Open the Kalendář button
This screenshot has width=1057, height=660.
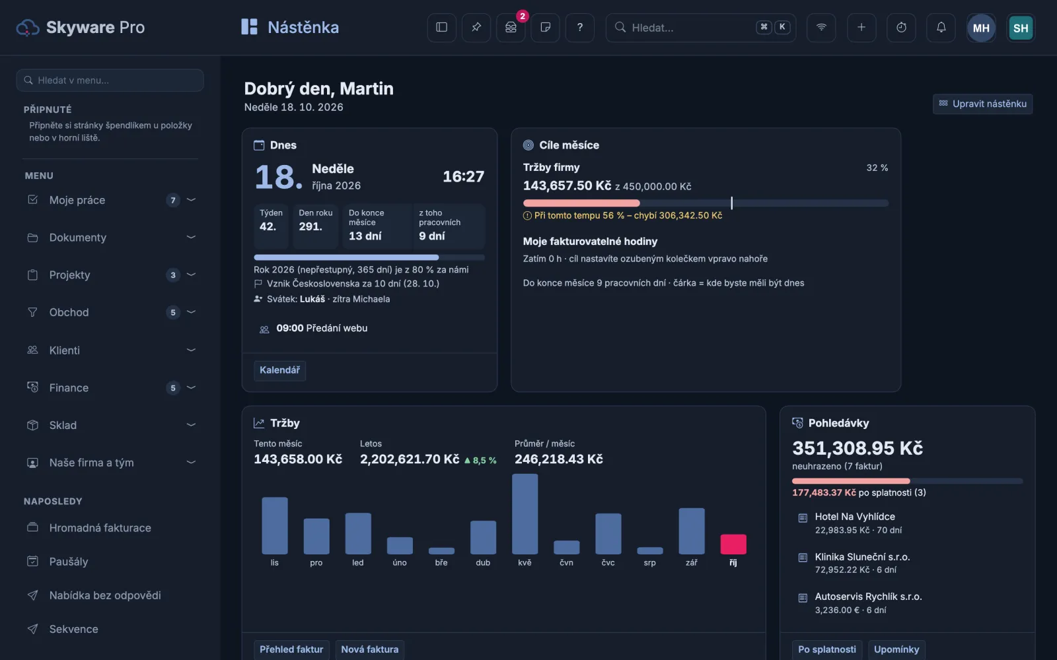pyautogui.click(x=279, y=370)
